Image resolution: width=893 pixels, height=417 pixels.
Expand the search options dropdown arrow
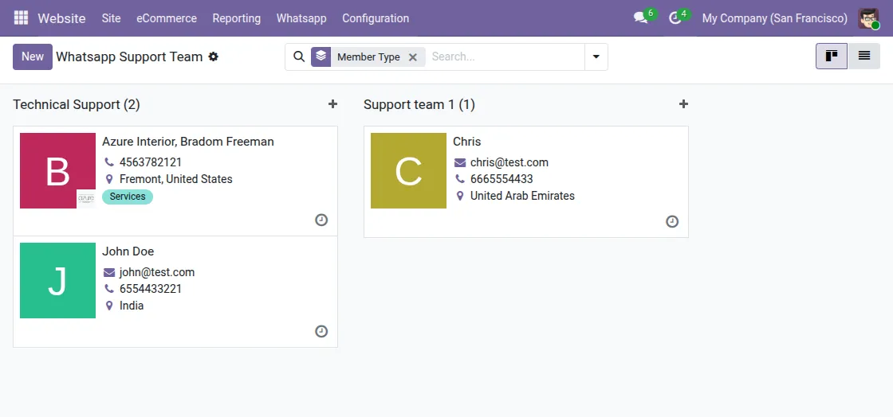(x=596, y=57)
